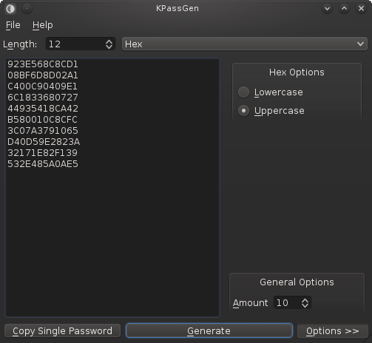The image size is (372, 343).
Task: Select the Uppercase radio button
Action: point(243,111)
